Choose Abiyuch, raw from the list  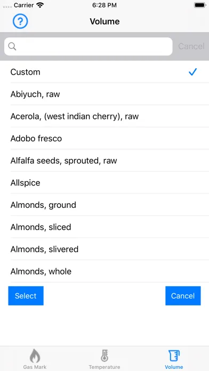(104, 94)
